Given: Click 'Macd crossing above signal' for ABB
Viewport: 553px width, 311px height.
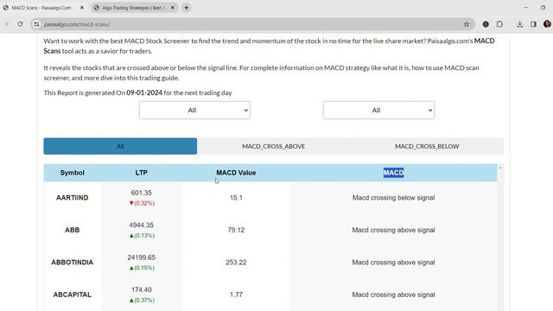Looking at the screenshot, I should coord(394,230).
